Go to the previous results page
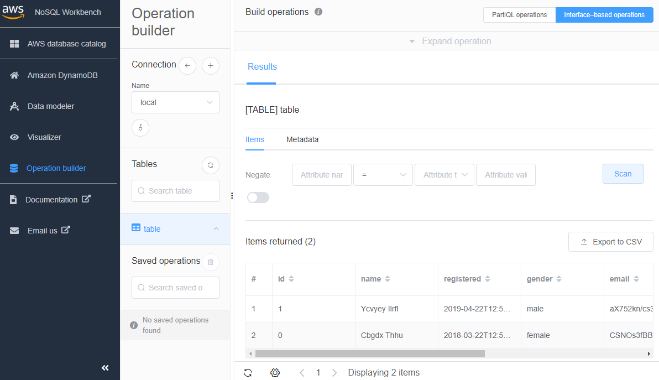The image size is (659, 380). pyautogui.click(x=302, y=372)
